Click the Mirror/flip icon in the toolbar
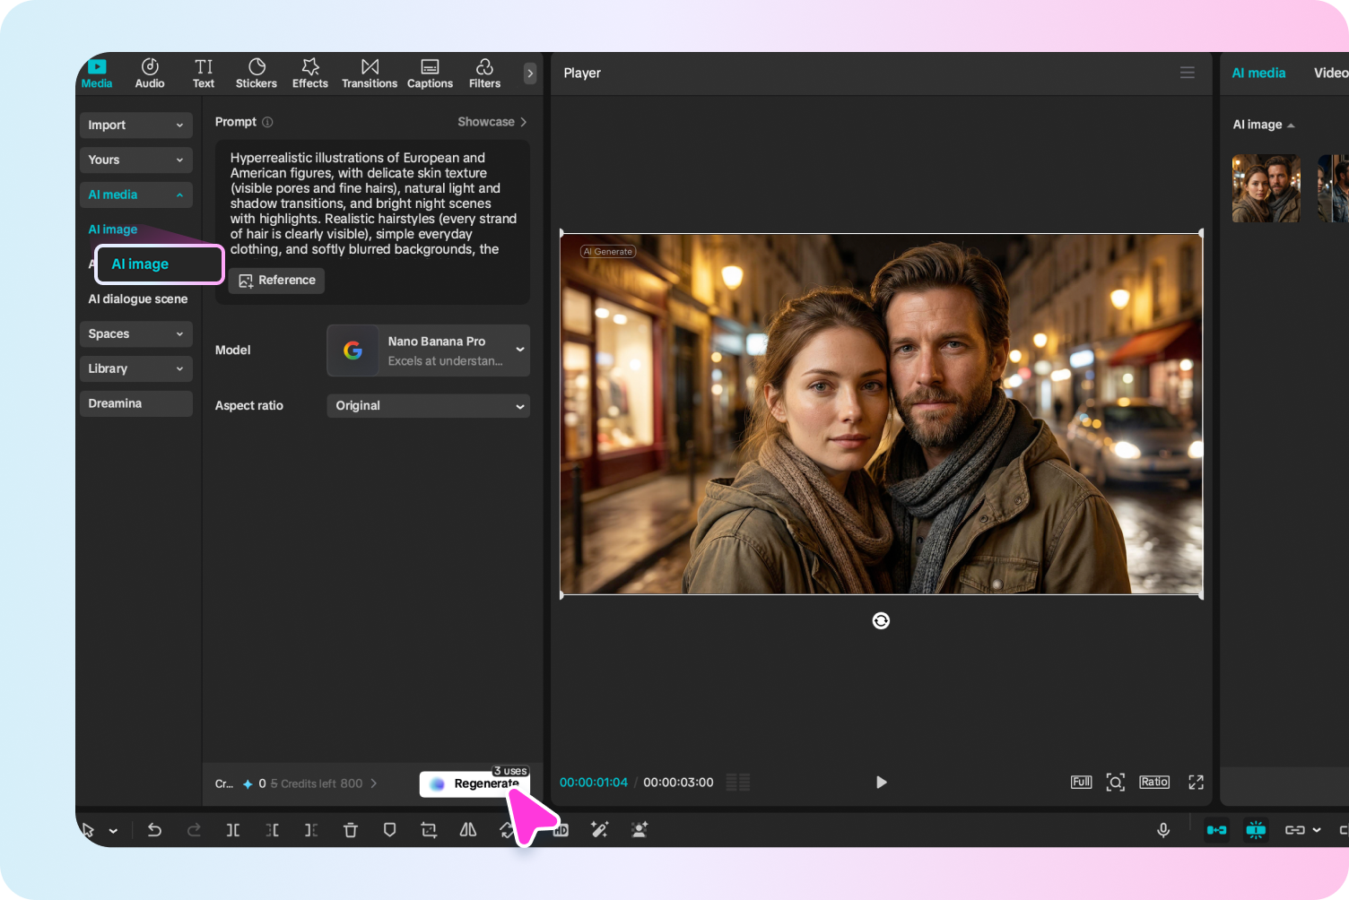 pos(467,830)
